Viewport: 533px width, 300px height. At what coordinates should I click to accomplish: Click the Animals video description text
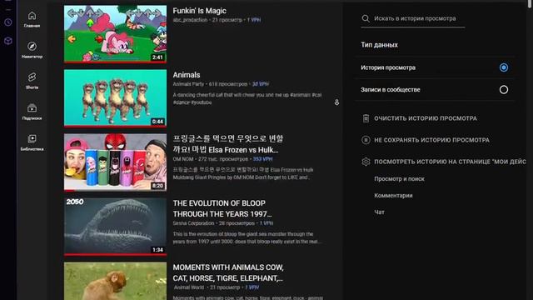pyautogui.click(x=247, y=98)
